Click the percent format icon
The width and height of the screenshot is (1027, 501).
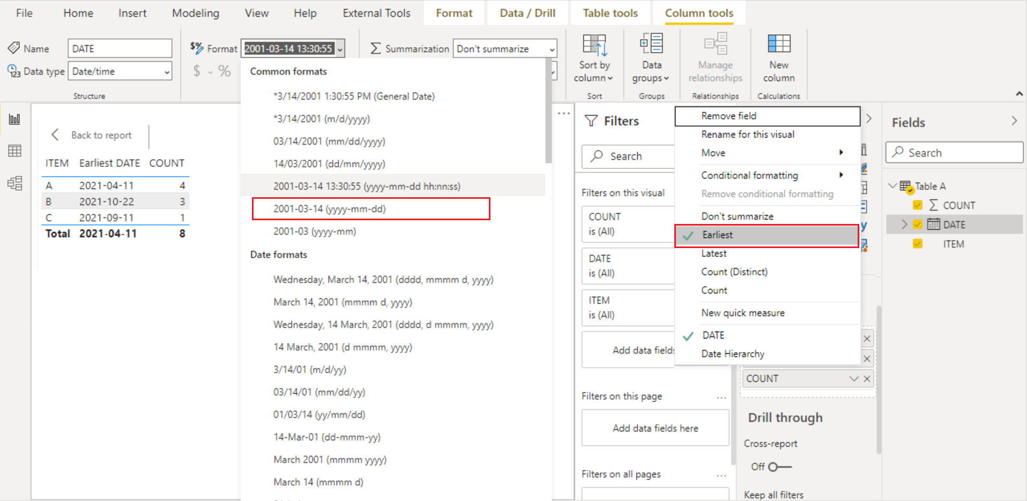coord(225,71)
